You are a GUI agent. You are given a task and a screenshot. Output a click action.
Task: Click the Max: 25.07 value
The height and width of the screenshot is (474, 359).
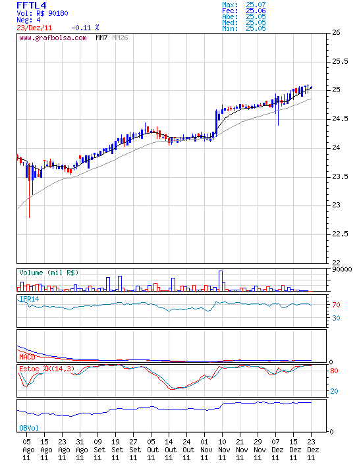coord(244,5)
